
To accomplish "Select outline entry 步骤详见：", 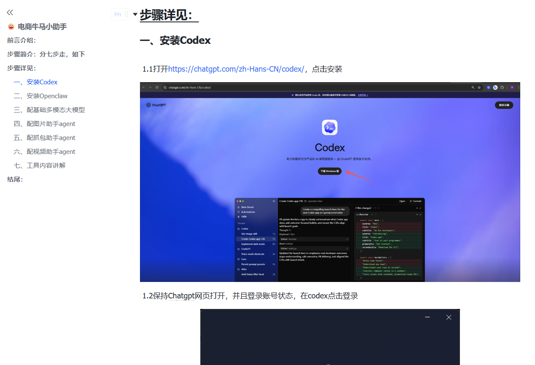I will pos(22,68).
